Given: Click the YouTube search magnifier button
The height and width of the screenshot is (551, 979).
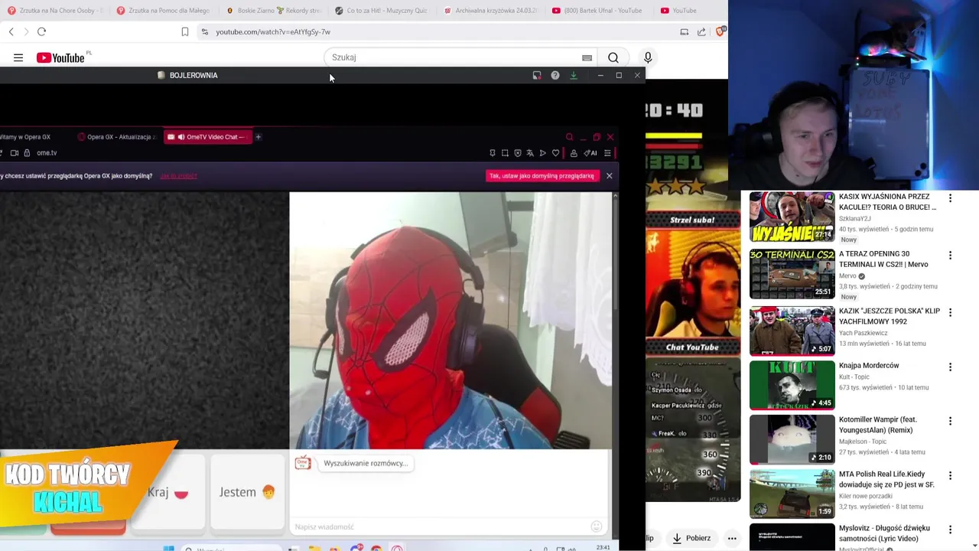Looking at the screenshot, I should pos(613,57).
